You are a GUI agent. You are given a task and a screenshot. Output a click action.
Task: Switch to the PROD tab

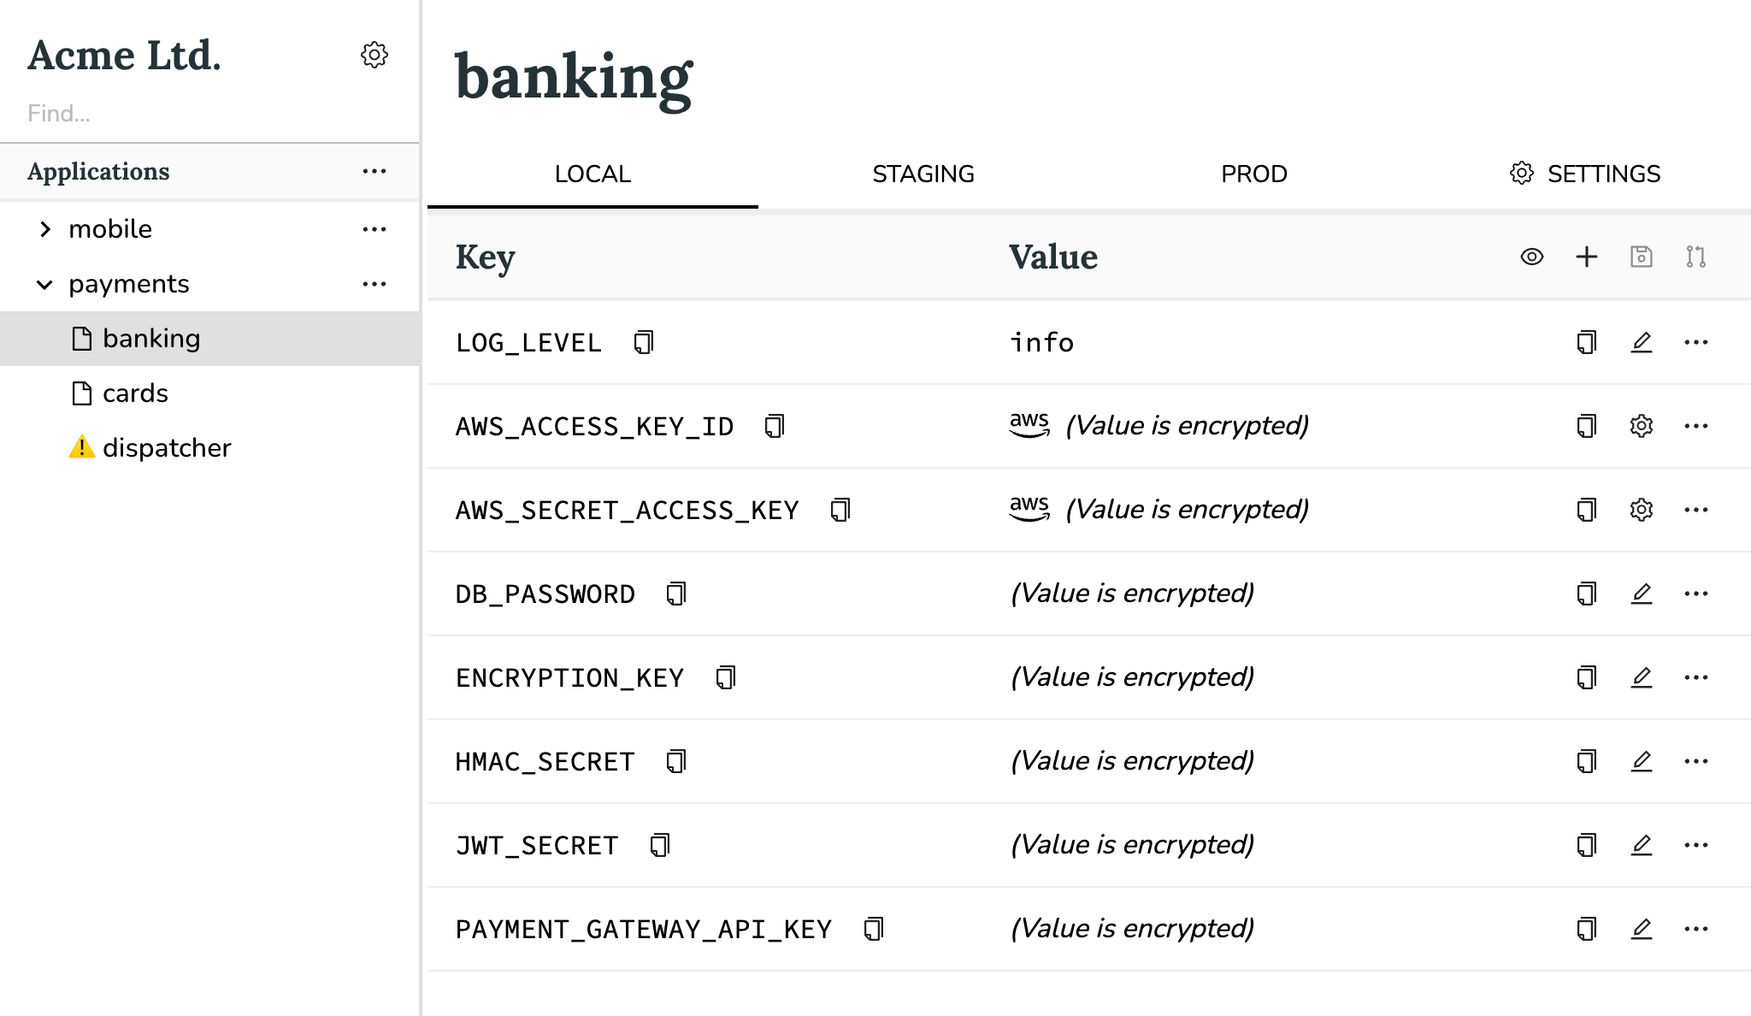(x=1253, y=174)
